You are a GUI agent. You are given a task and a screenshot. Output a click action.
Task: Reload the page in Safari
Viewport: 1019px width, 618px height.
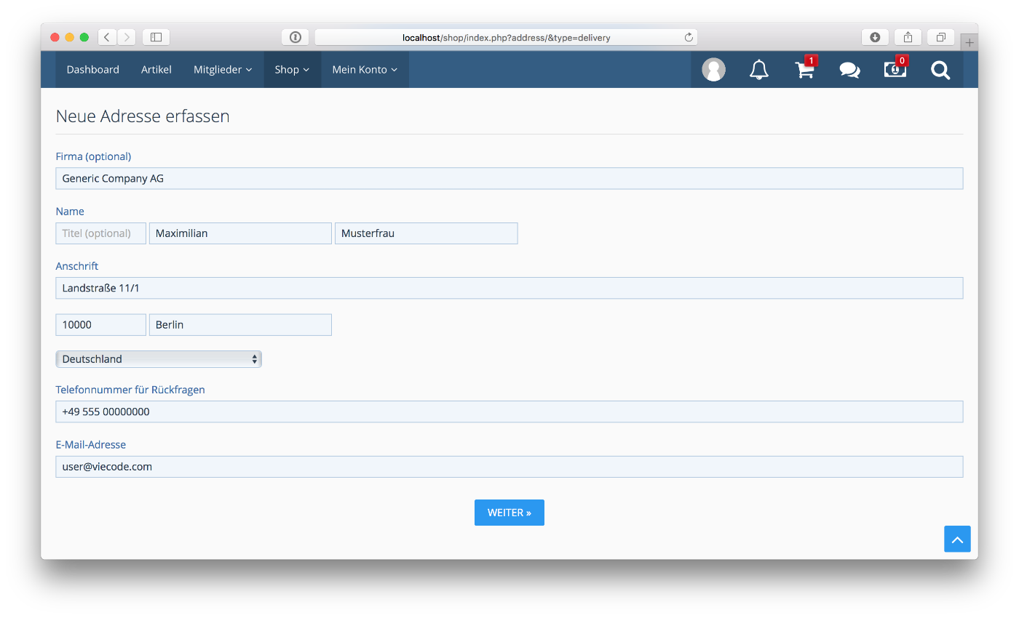click(688, 37)
